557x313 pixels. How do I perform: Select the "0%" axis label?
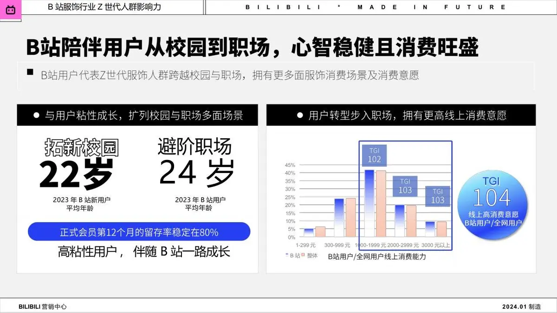291,237
